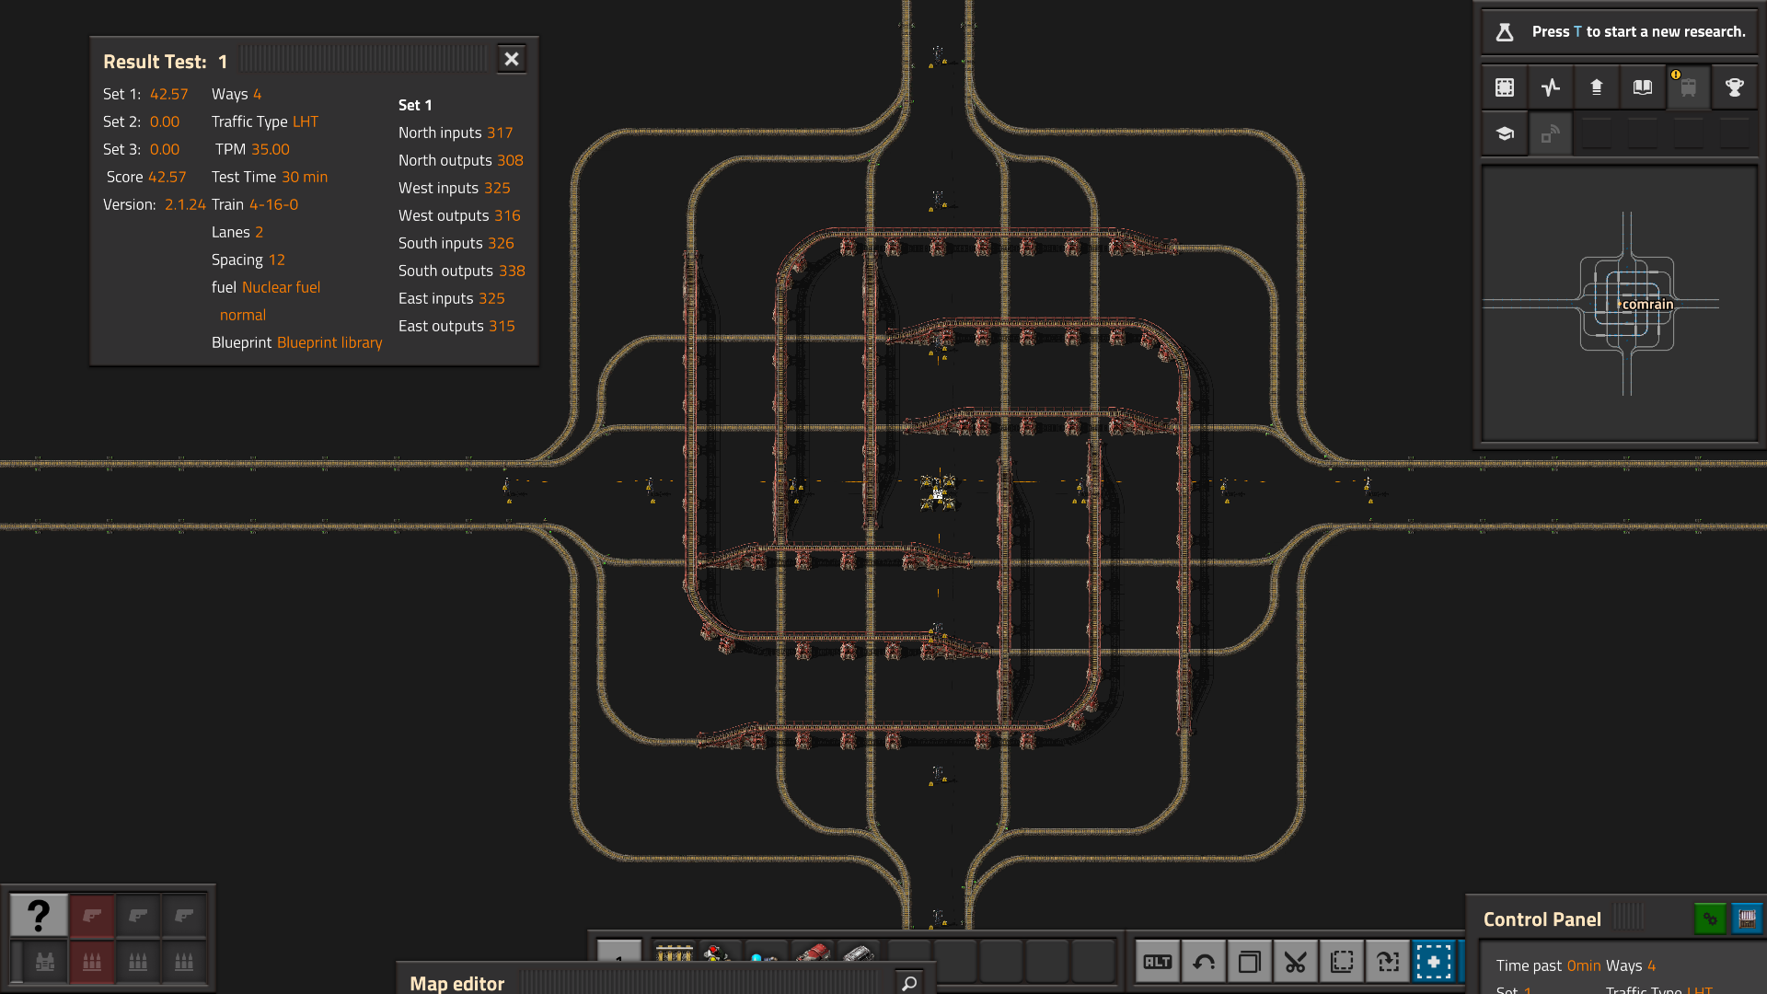Click 'Time past 0min' in Control Panel
1767x994 pixels.
tap(1548, 965)
